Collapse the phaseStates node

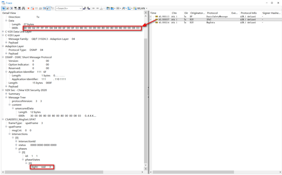pyautogui.click(x=23, y=160)
